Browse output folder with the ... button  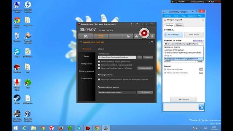[140, 57]
